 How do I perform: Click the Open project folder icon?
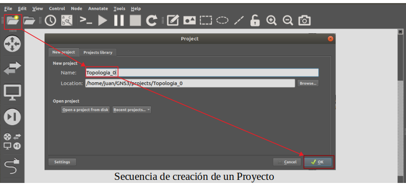click(29, 20)
